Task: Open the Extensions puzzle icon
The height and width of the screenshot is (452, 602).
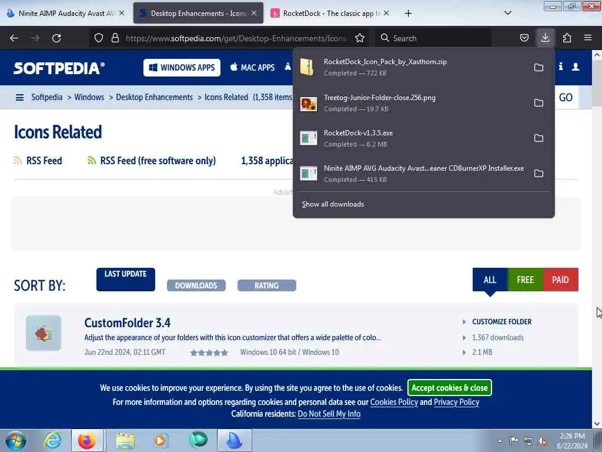Action: click(x=567, y=38)
